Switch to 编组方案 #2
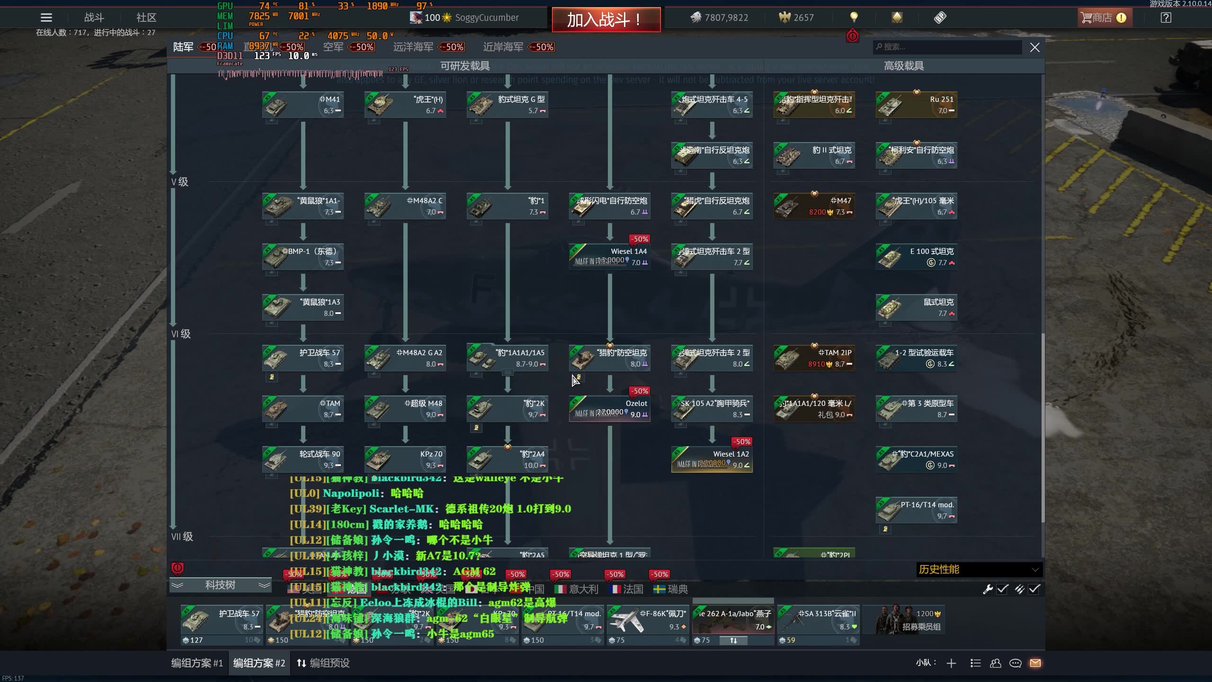 (x=259, y=663)
